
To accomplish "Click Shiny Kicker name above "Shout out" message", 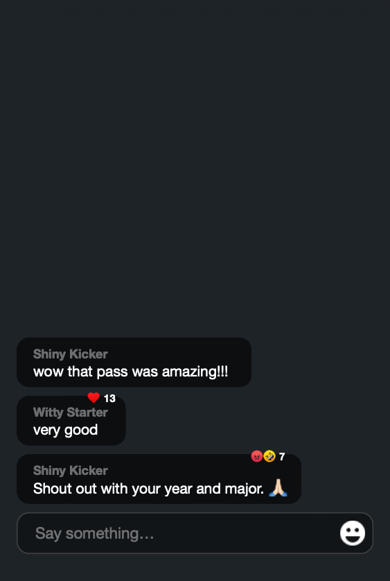I will pyautogui.click(x=71, y=470).
